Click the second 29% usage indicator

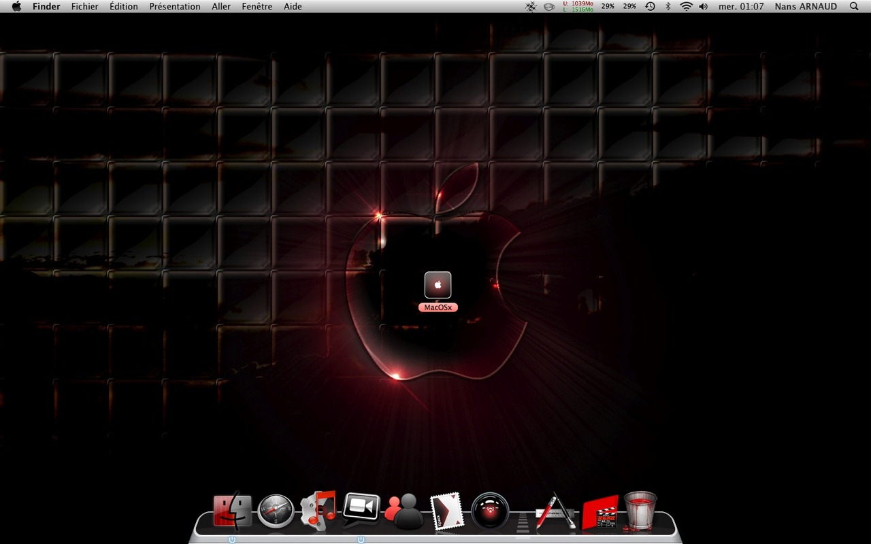click(629, 6)
